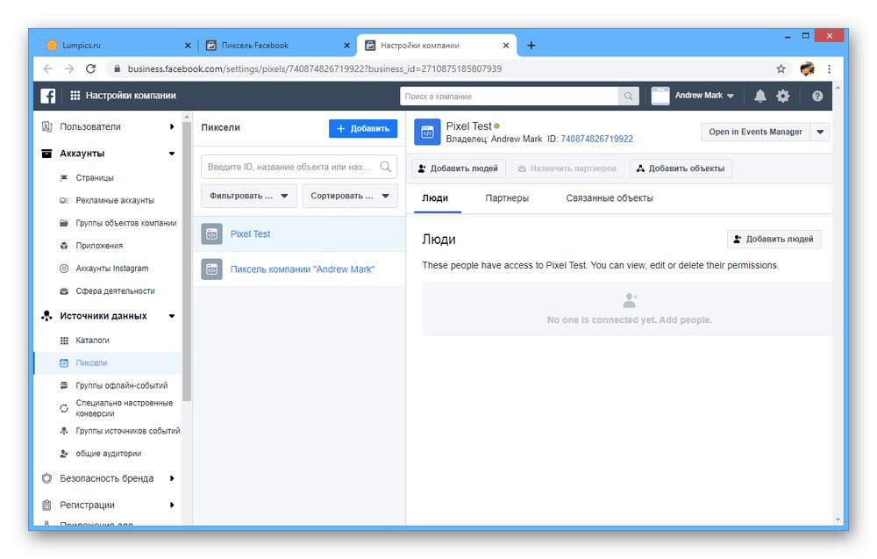Image resolution: width=877 pixels, height=559 pixels.
Task: Switch to the Связанные объекты tab
Action: pos(610,198)
